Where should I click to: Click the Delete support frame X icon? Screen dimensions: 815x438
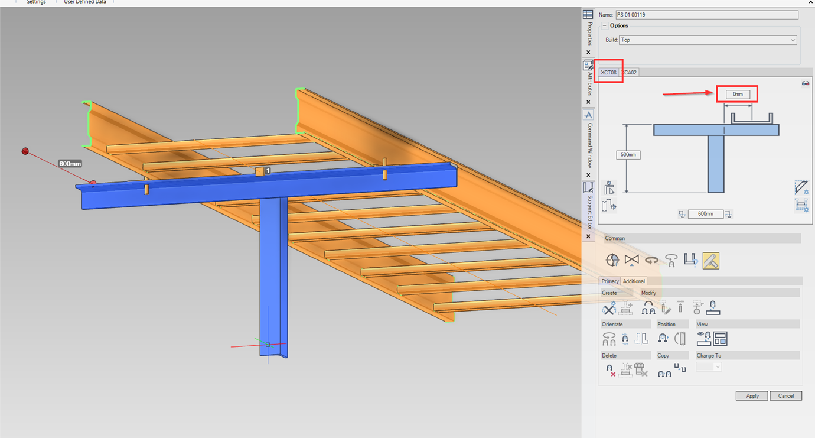coord(625,371)
